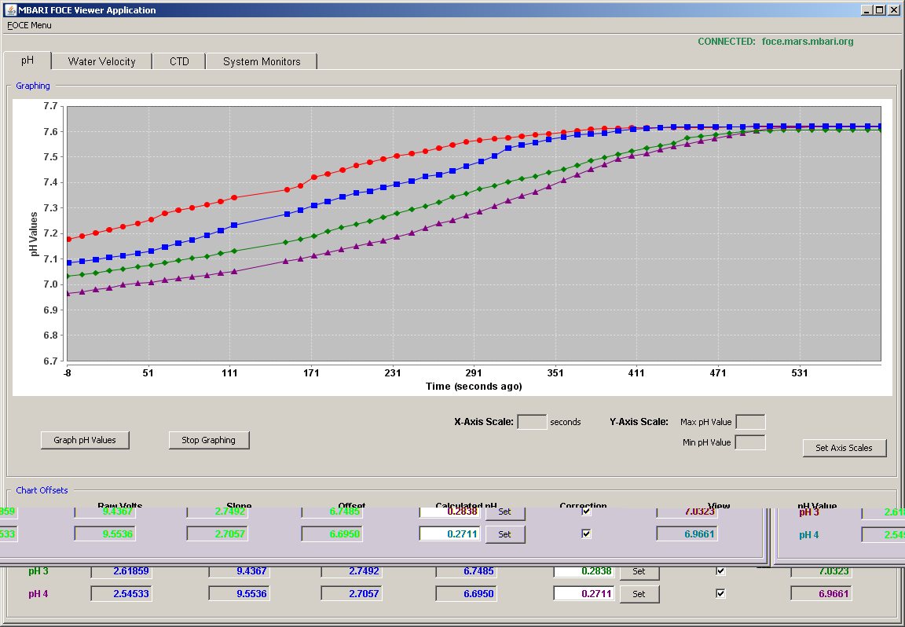The width and height of the screenshot is (905, 627).
Task: Click overlay Set button beside blue 0.2711
Action: (x=504, y=534)
